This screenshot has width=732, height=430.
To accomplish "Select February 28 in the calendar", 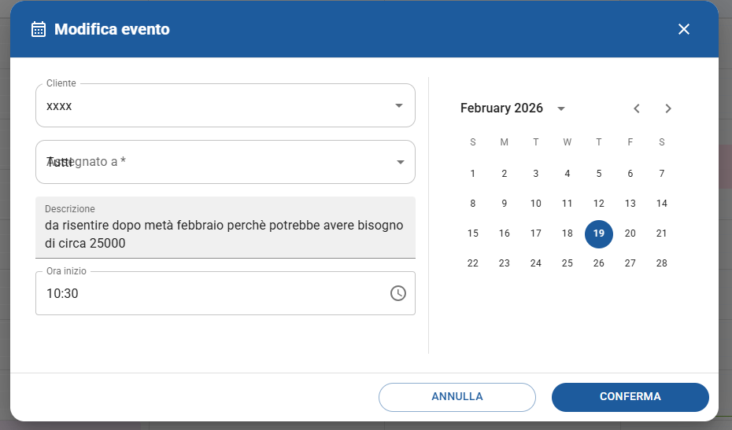I will (x=662, y=263).
